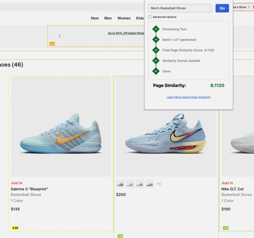Open the Men navigation menu
The image size is (254, 238).
pos(108,18)
